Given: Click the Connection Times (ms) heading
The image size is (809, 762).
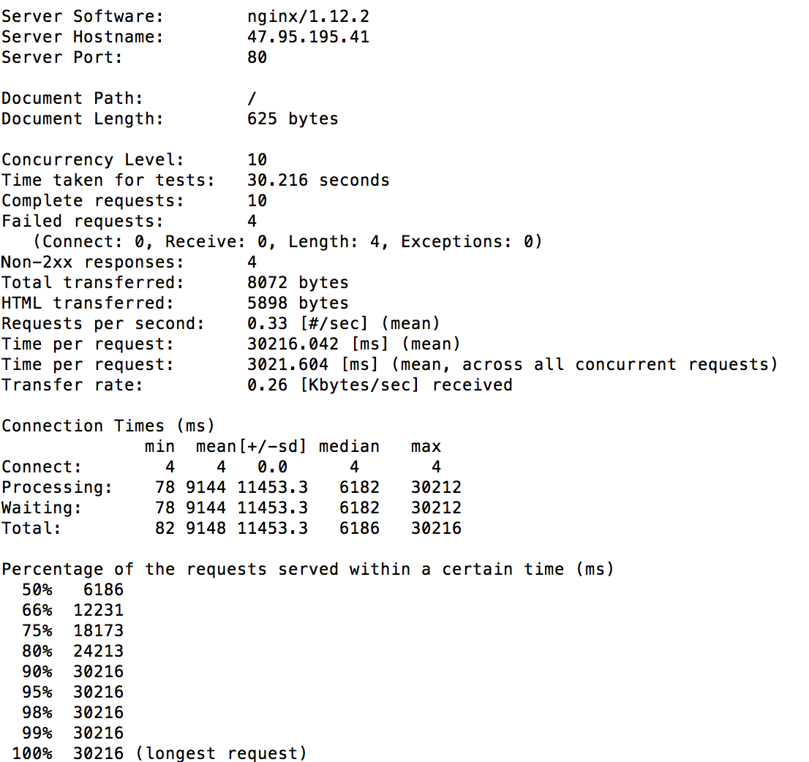Looking at the screenshot, I should coord(108,426).
